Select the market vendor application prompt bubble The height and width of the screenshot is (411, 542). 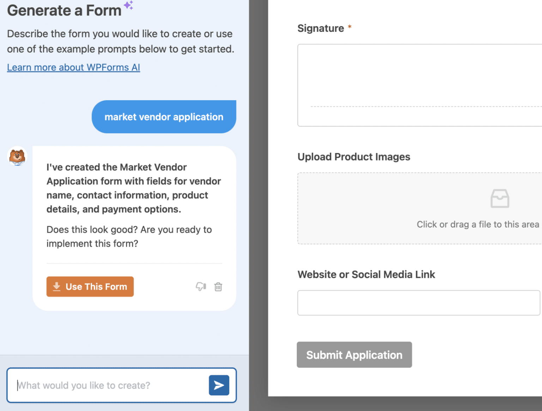[164, 117]
